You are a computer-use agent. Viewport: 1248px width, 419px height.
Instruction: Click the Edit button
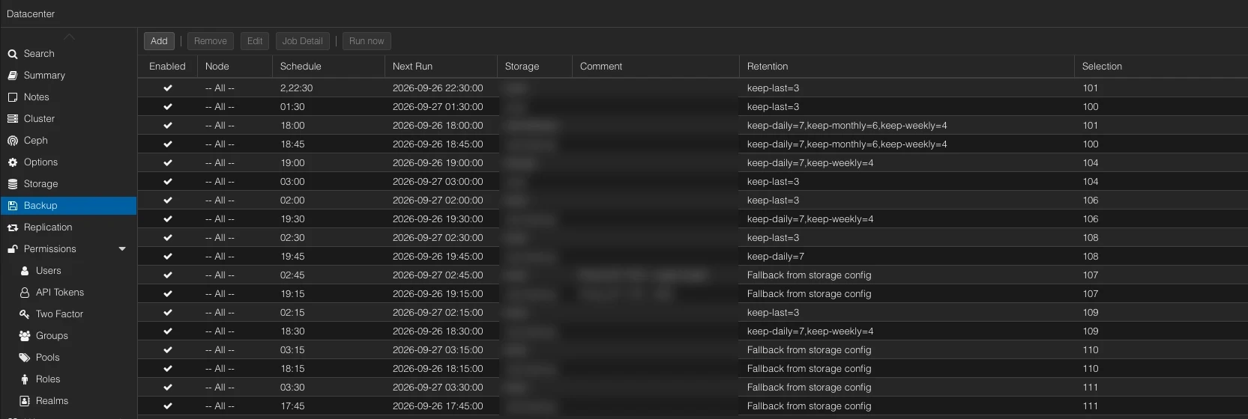tap(255, 41)
